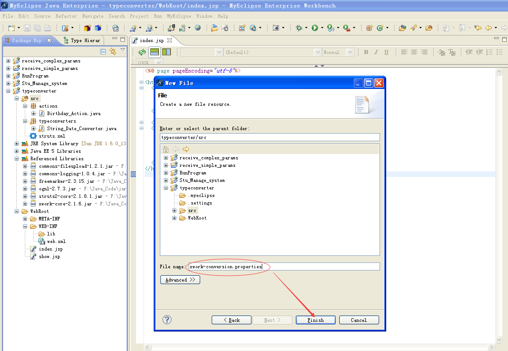Image resolution: width=508 pixels, height=351 pixels.
Task: Click the Save All icon in toolbar
Action: [x=37, y=28]
